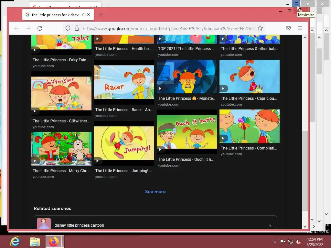This screenshot has height=248, width=331.
Task: Select the 'the little princess for kids tv' tab
Action: click(x=58, y=15)
